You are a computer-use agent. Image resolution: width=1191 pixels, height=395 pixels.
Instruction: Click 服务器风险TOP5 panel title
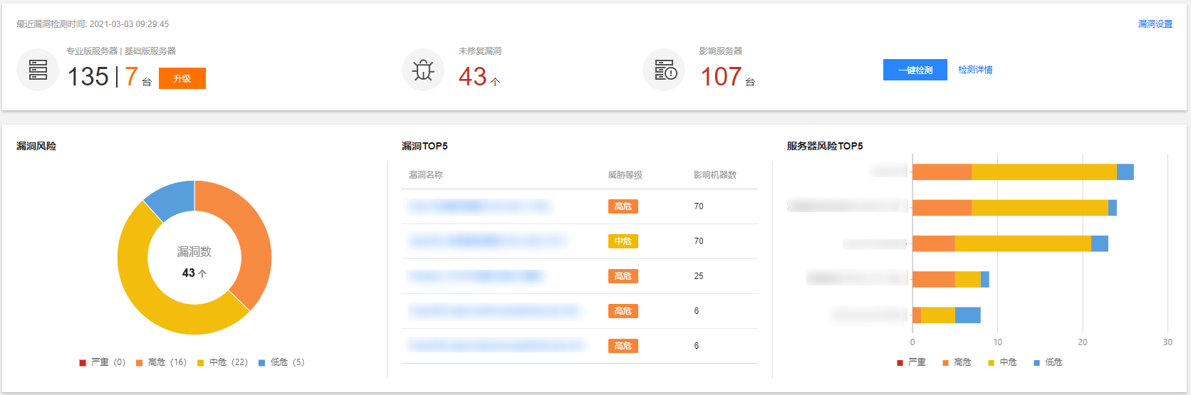[x=825, y=146]
